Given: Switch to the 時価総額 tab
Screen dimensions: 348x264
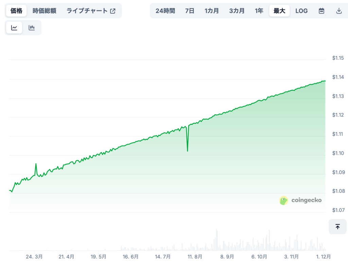Looking at the screenshot, I should [x=45, y=11].
